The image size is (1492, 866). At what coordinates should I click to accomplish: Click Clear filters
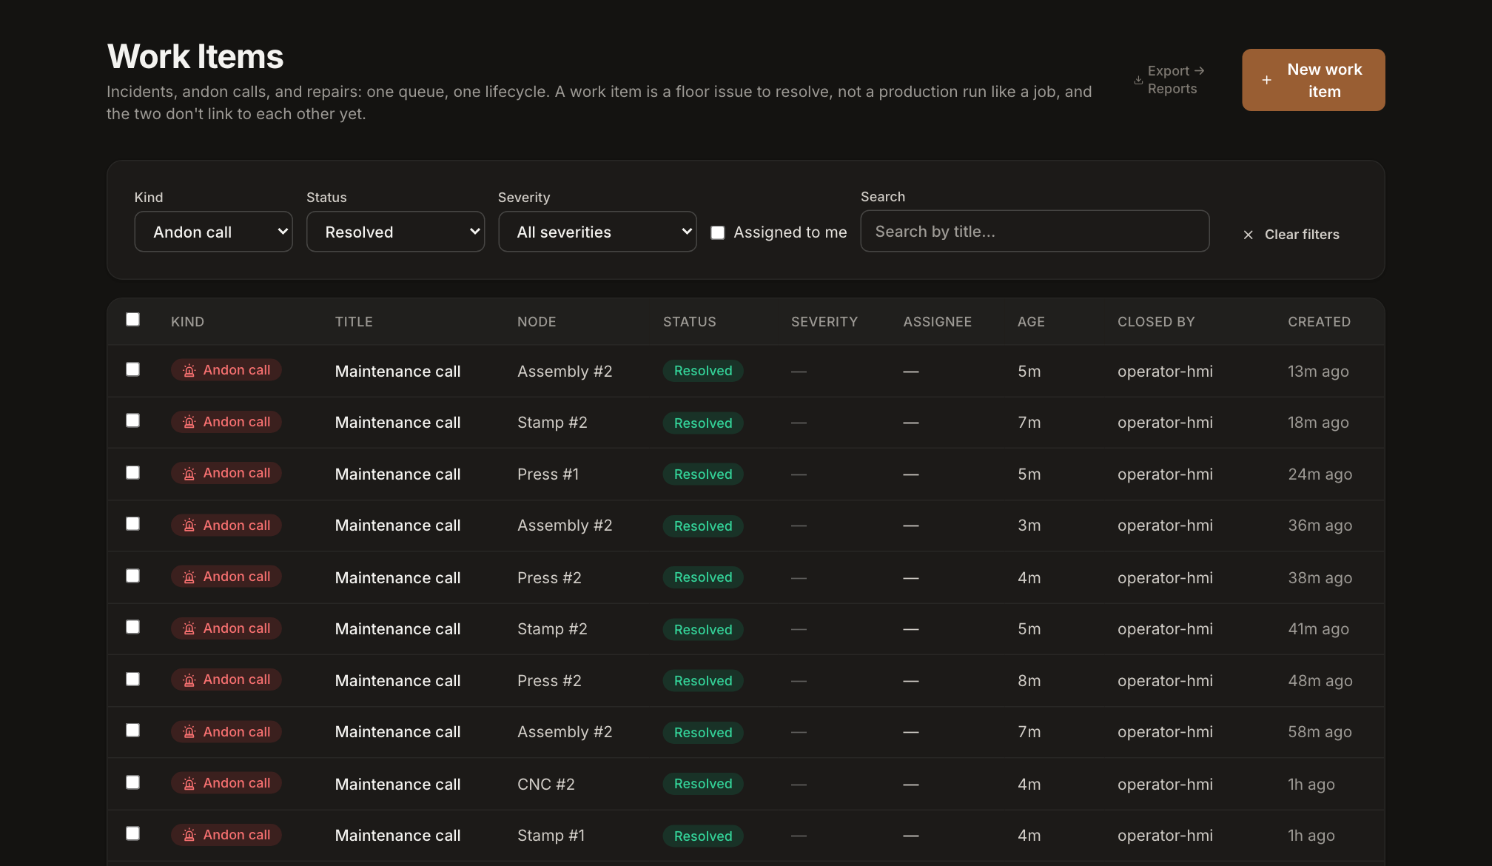tap(1291, 235)
